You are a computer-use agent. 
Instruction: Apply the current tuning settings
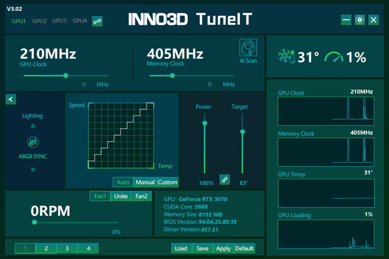223,248
